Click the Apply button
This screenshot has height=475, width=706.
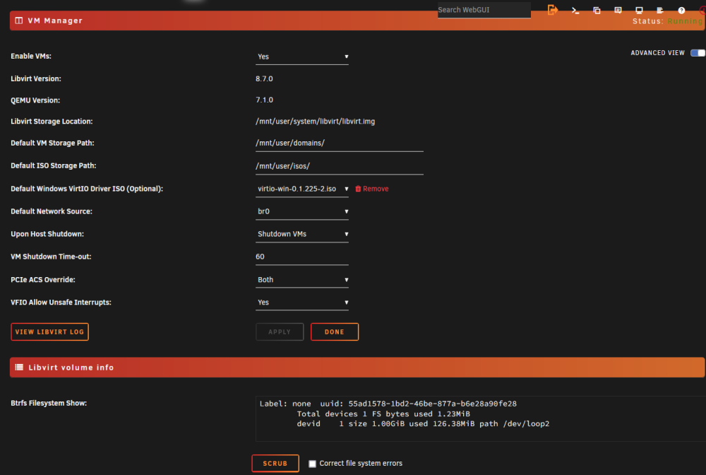[280, 332]
